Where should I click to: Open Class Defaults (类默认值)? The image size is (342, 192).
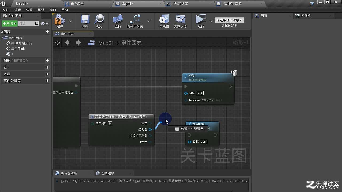[180, 21]
